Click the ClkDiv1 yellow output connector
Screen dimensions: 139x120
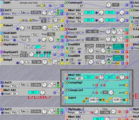62,21
